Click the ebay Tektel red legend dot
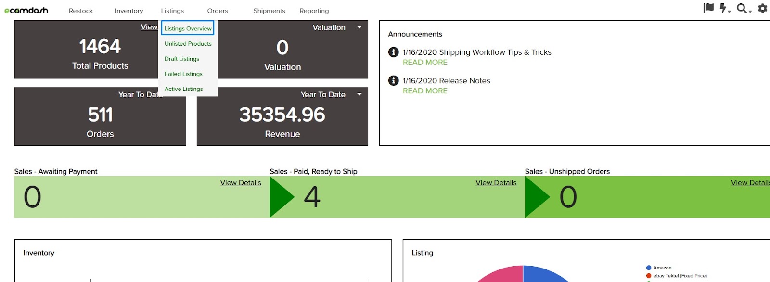 [x=649, y=276]
